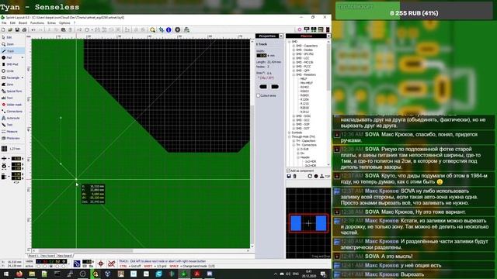Toggle the Add as component checkbox
The width and height of the screenshot is (497, 279).
point(288,170)
